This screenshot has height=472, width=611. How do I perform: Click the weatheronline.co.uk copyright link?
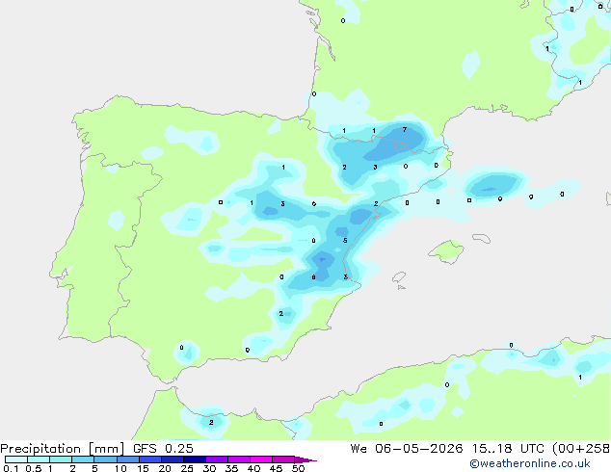pyautogui.click(x=529, y=463)
